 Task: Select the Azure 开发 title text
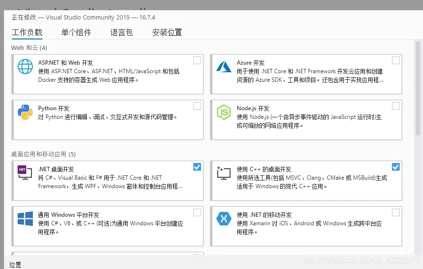251,63
